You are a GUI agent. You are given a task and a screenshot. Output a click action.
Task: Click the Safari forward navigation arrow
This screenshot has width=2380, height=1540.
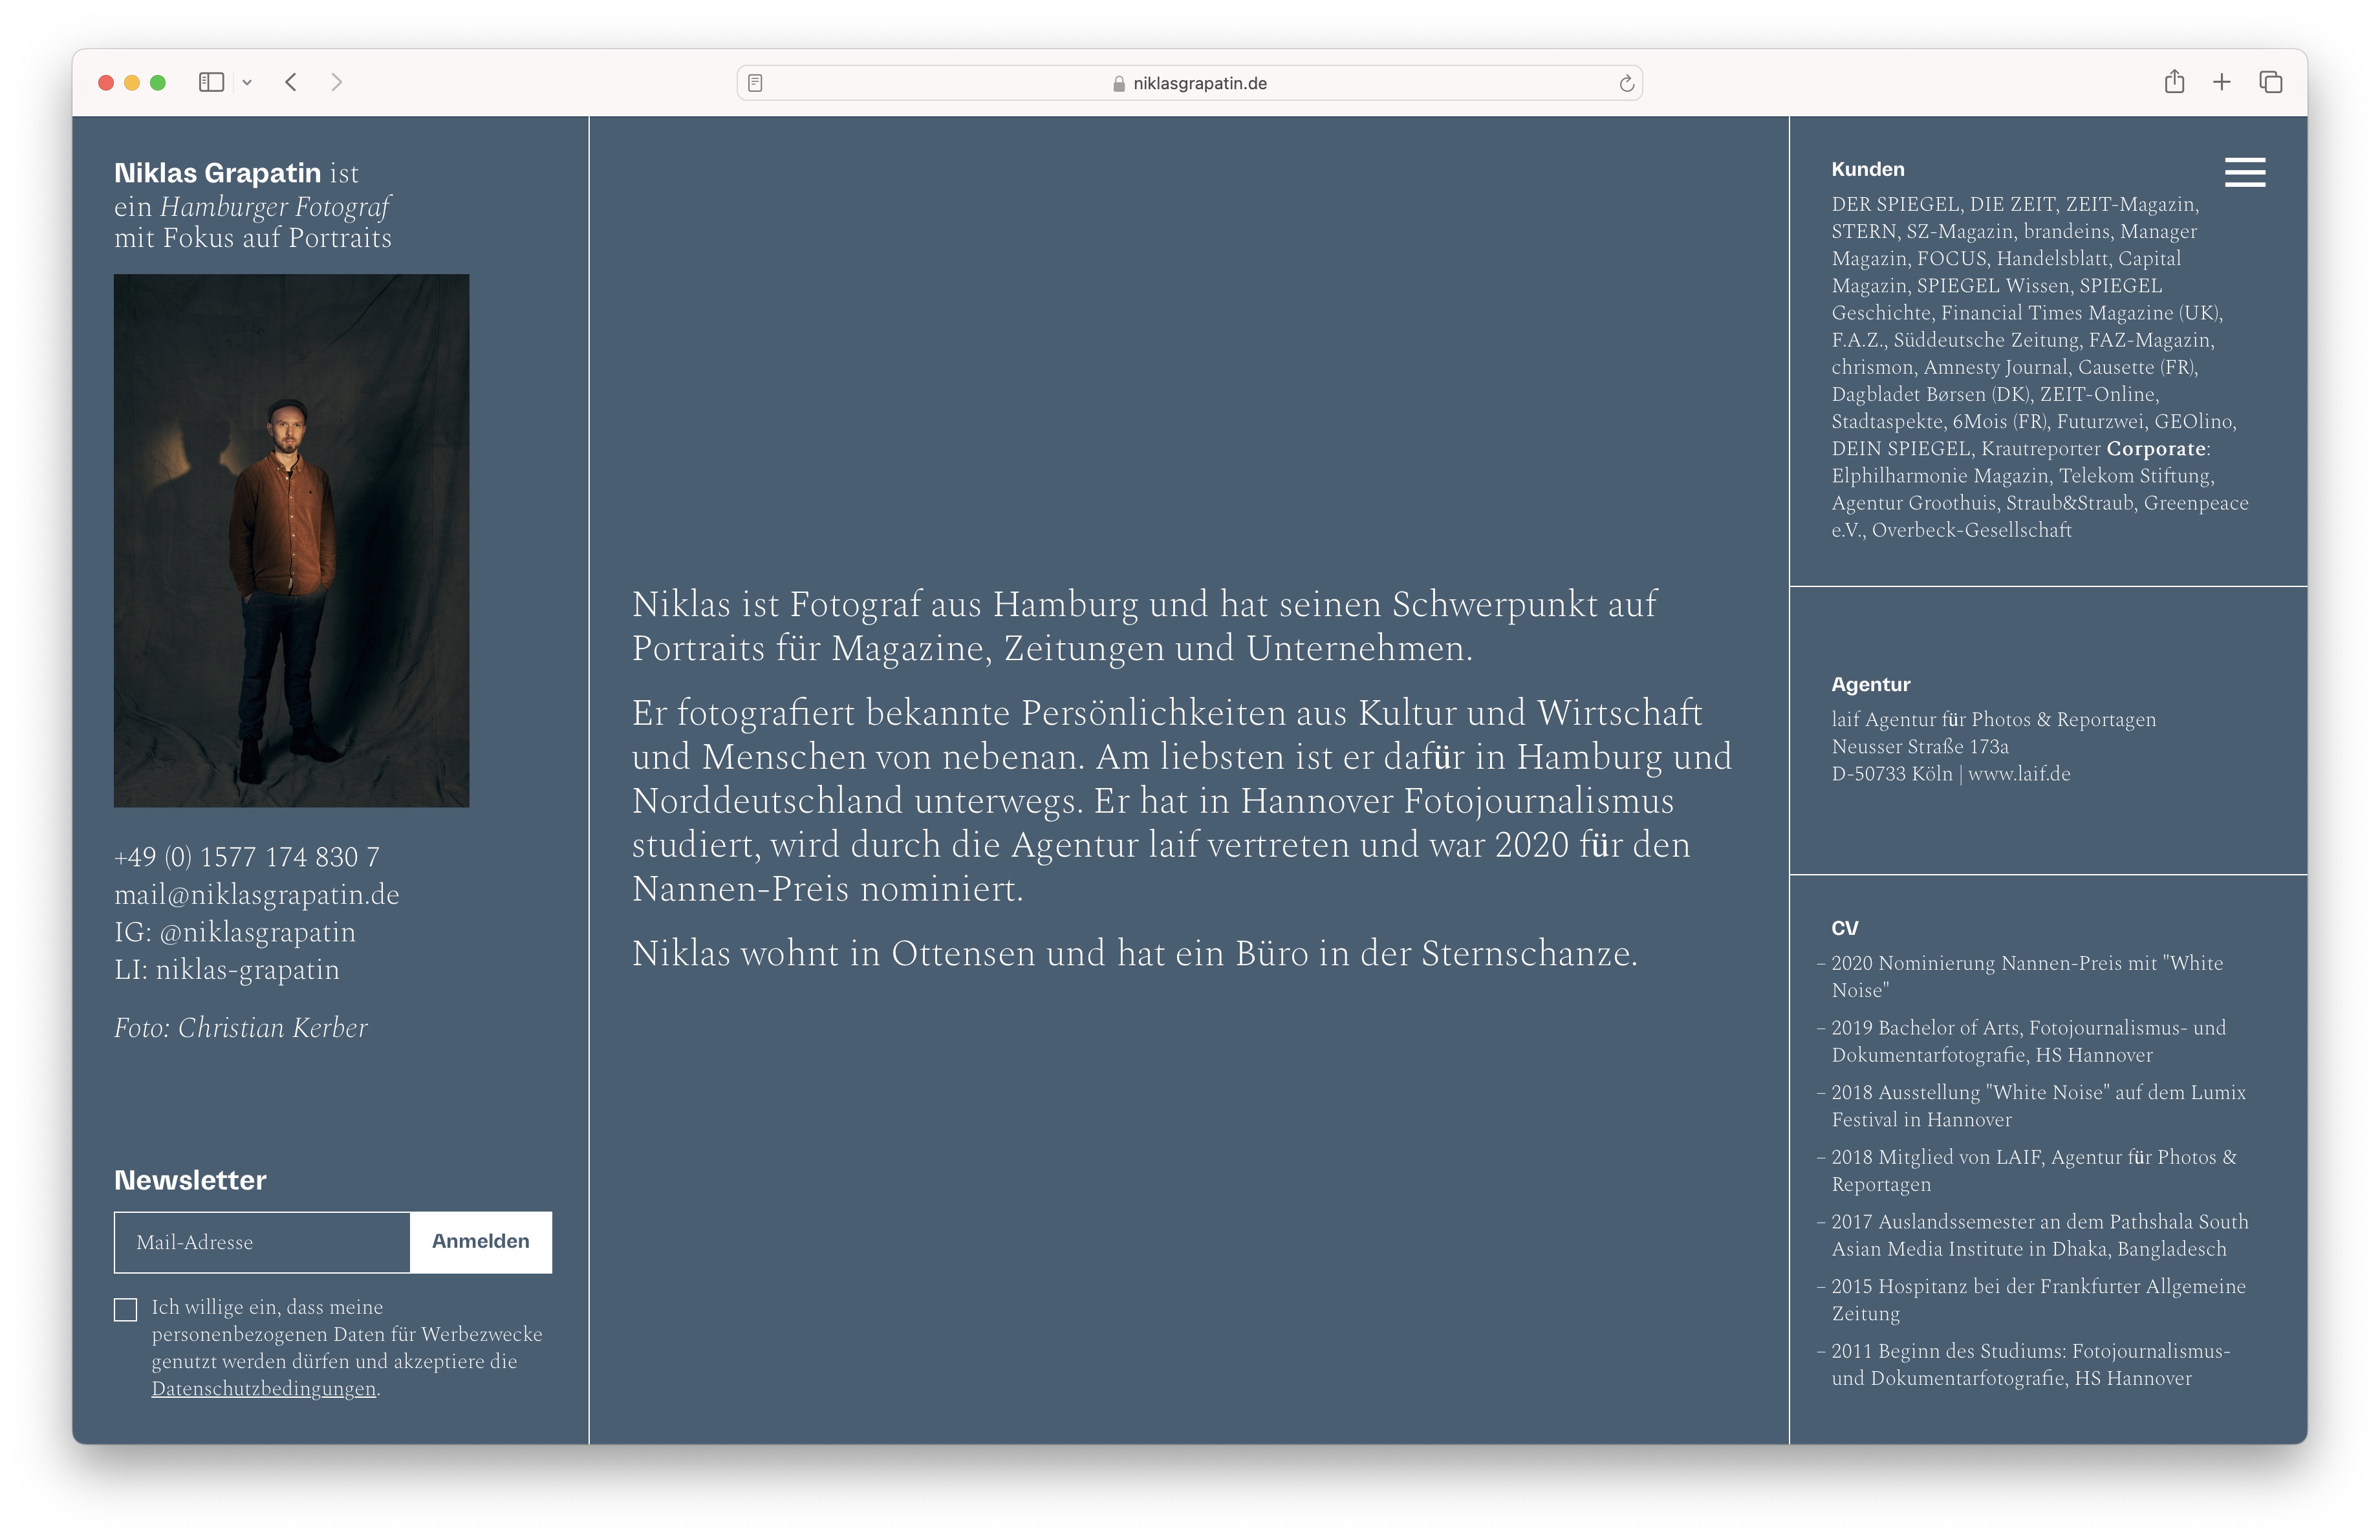click(x=336, y=83)
